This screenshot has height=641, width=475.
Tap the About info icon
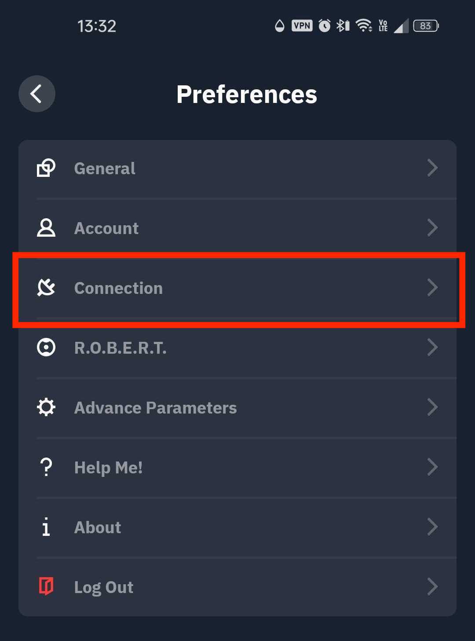pyautogui.click(x=46, y=527)
